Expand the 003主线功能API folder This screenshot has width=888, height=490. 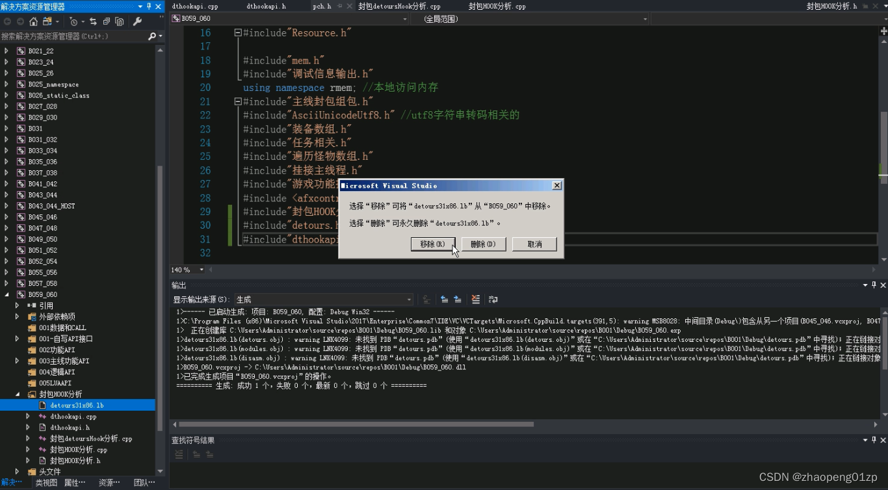tap(18, 361)
